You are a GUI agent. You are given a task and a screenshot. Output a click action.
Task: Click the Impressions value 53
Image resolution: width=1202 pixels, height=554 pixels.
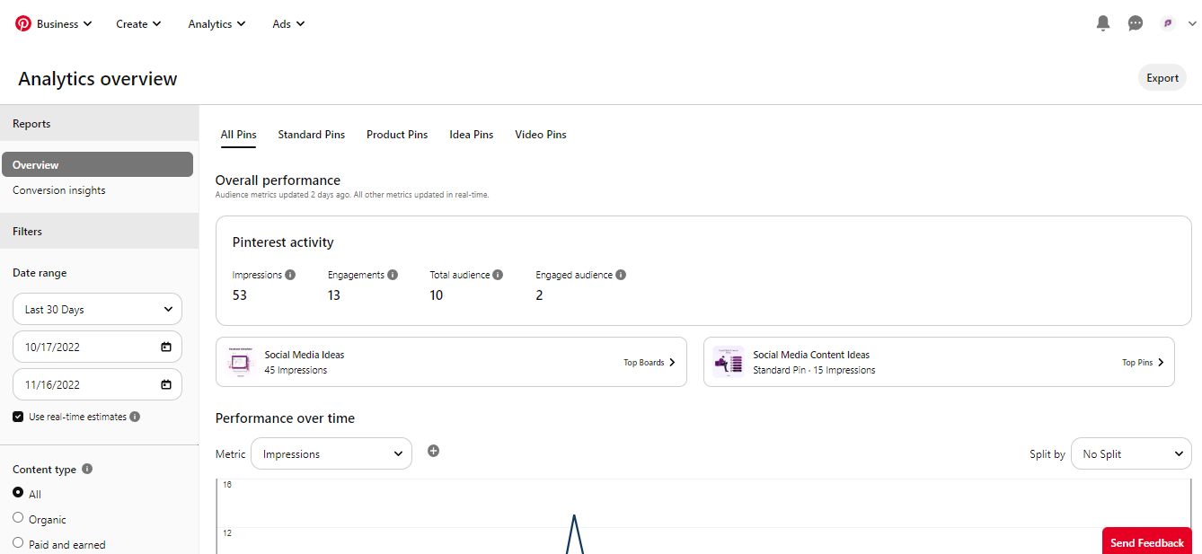click(x=240, y=295)
